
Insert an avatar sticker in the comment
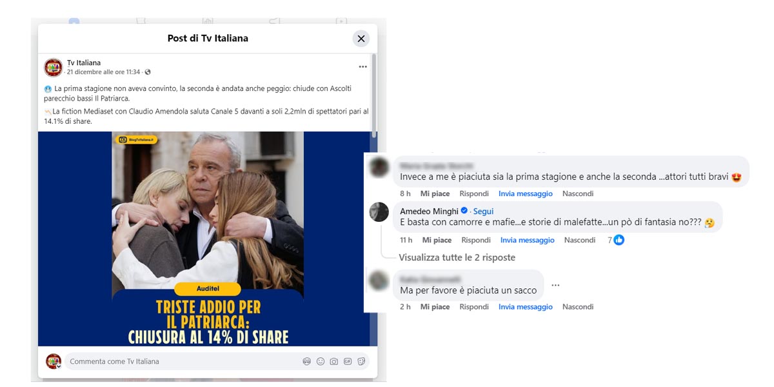(307, 361)
